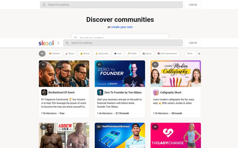Screen dimensions: 238x148
Task: Click the 'Start your business' description text
Action: point(120,103)
